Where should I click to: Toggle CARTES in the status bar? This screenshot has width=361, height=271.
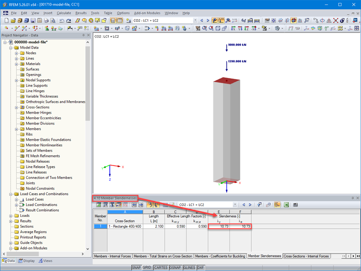pyautogui.click(x=161, y=268)
